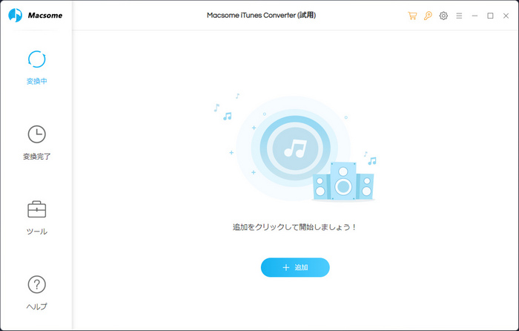The width and height of the screenshot is (519, 331).
Task: Open the hamburger menu icon
Action: 459,16
